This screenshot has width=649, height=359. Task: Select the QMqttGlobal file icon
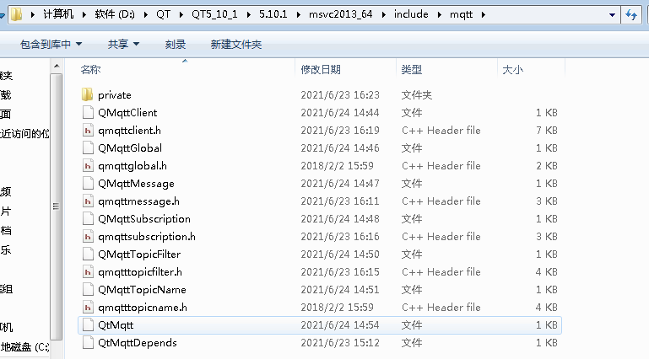coord(88,147)
